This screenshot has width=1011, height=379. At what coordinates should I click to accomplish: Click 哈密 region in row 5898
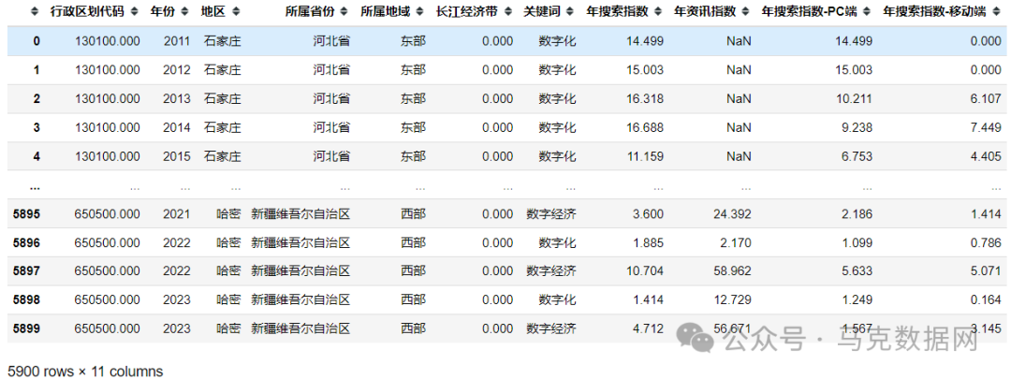click(229, 299)
